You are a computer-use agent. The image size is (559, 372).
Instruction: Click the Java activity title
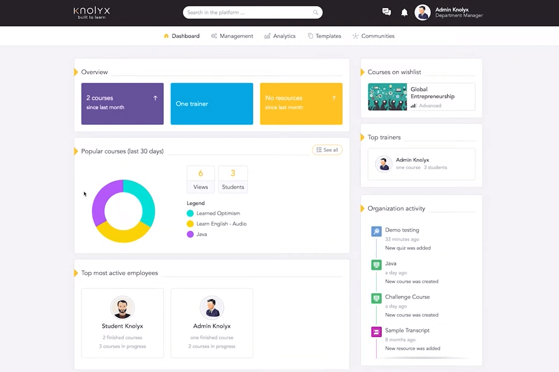click(x=390, y=263)
